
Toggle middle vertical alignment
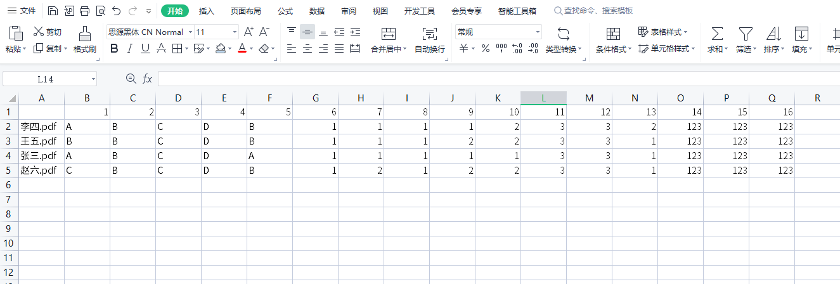[x=307, y=32]
